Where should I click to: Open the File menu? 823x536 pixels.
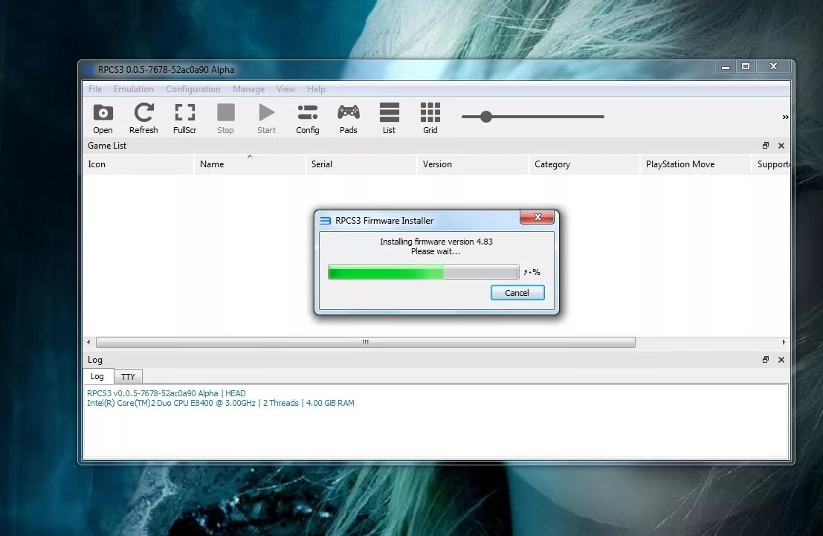(x=95, y=88)
